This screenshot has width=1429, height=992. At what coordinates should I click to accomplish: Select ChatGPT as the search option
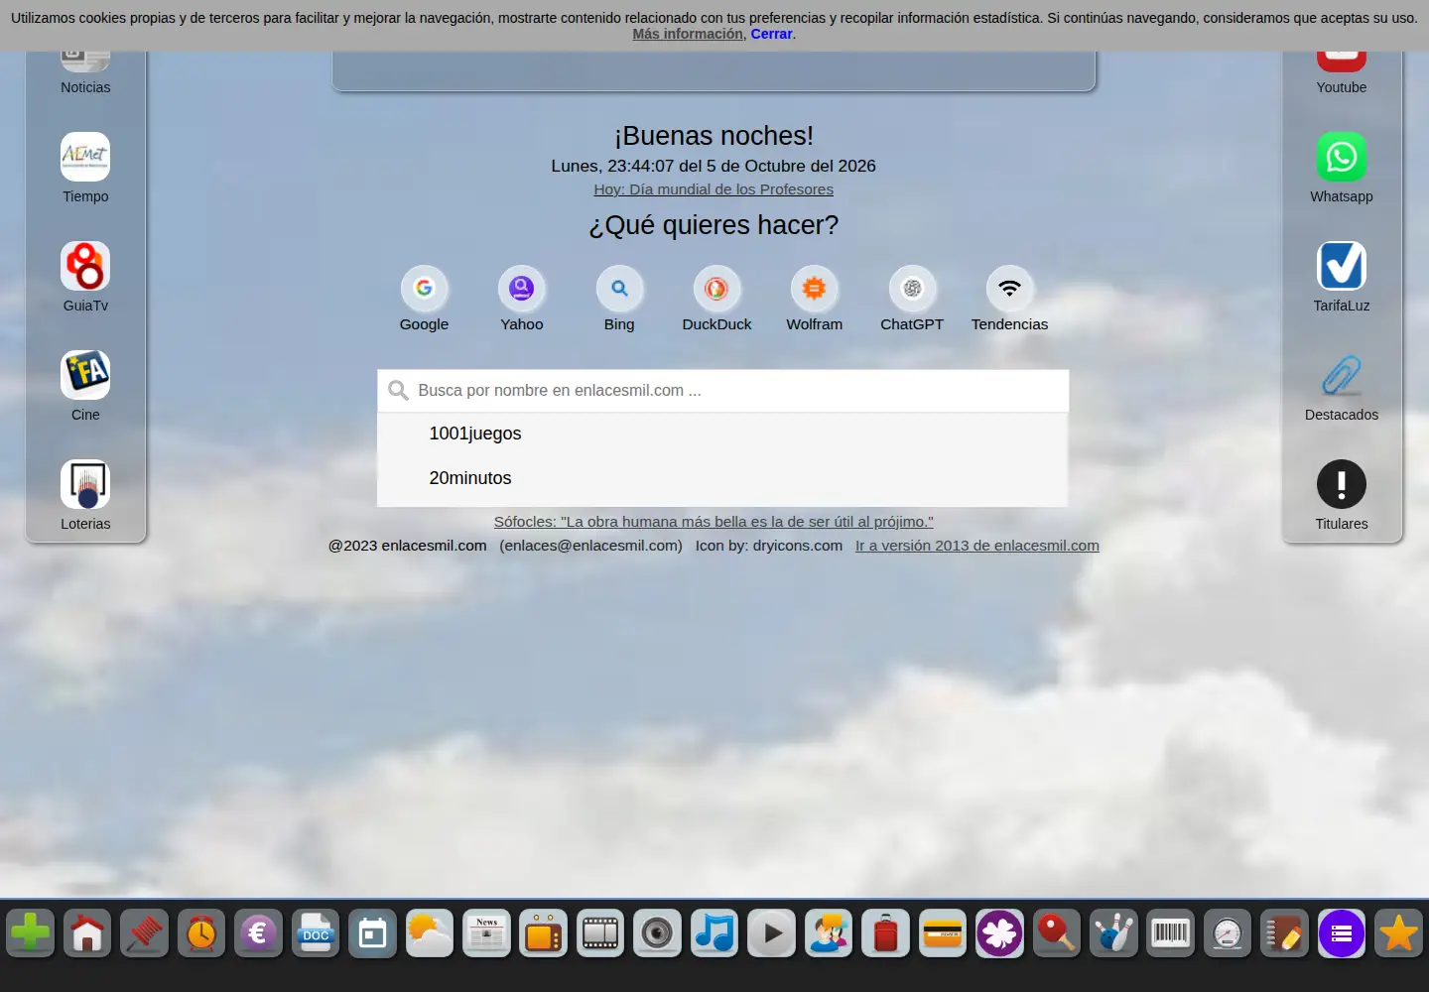[x=912, y=289]
